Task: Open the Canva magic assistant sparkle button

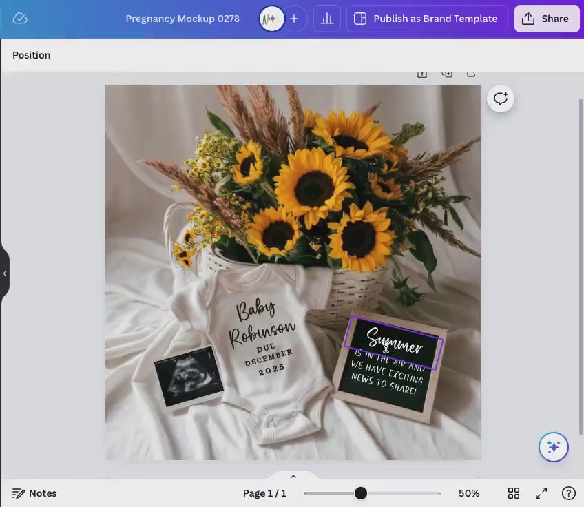Action: click(553, 446)
